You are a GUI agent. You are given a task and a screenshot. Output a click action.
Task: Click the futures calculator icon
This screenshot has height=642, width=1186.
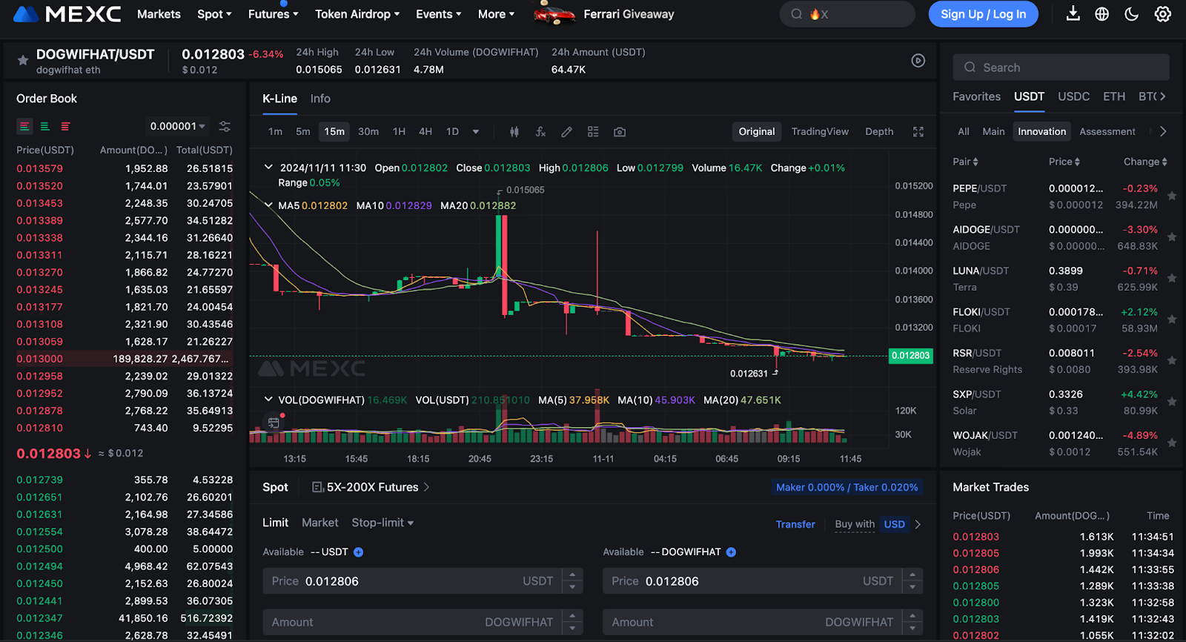[318, 487]
